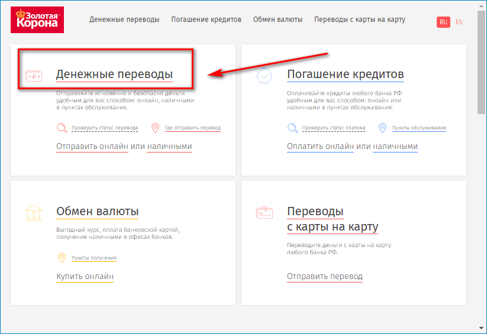Click Пункты получения link

click(94, 258)
